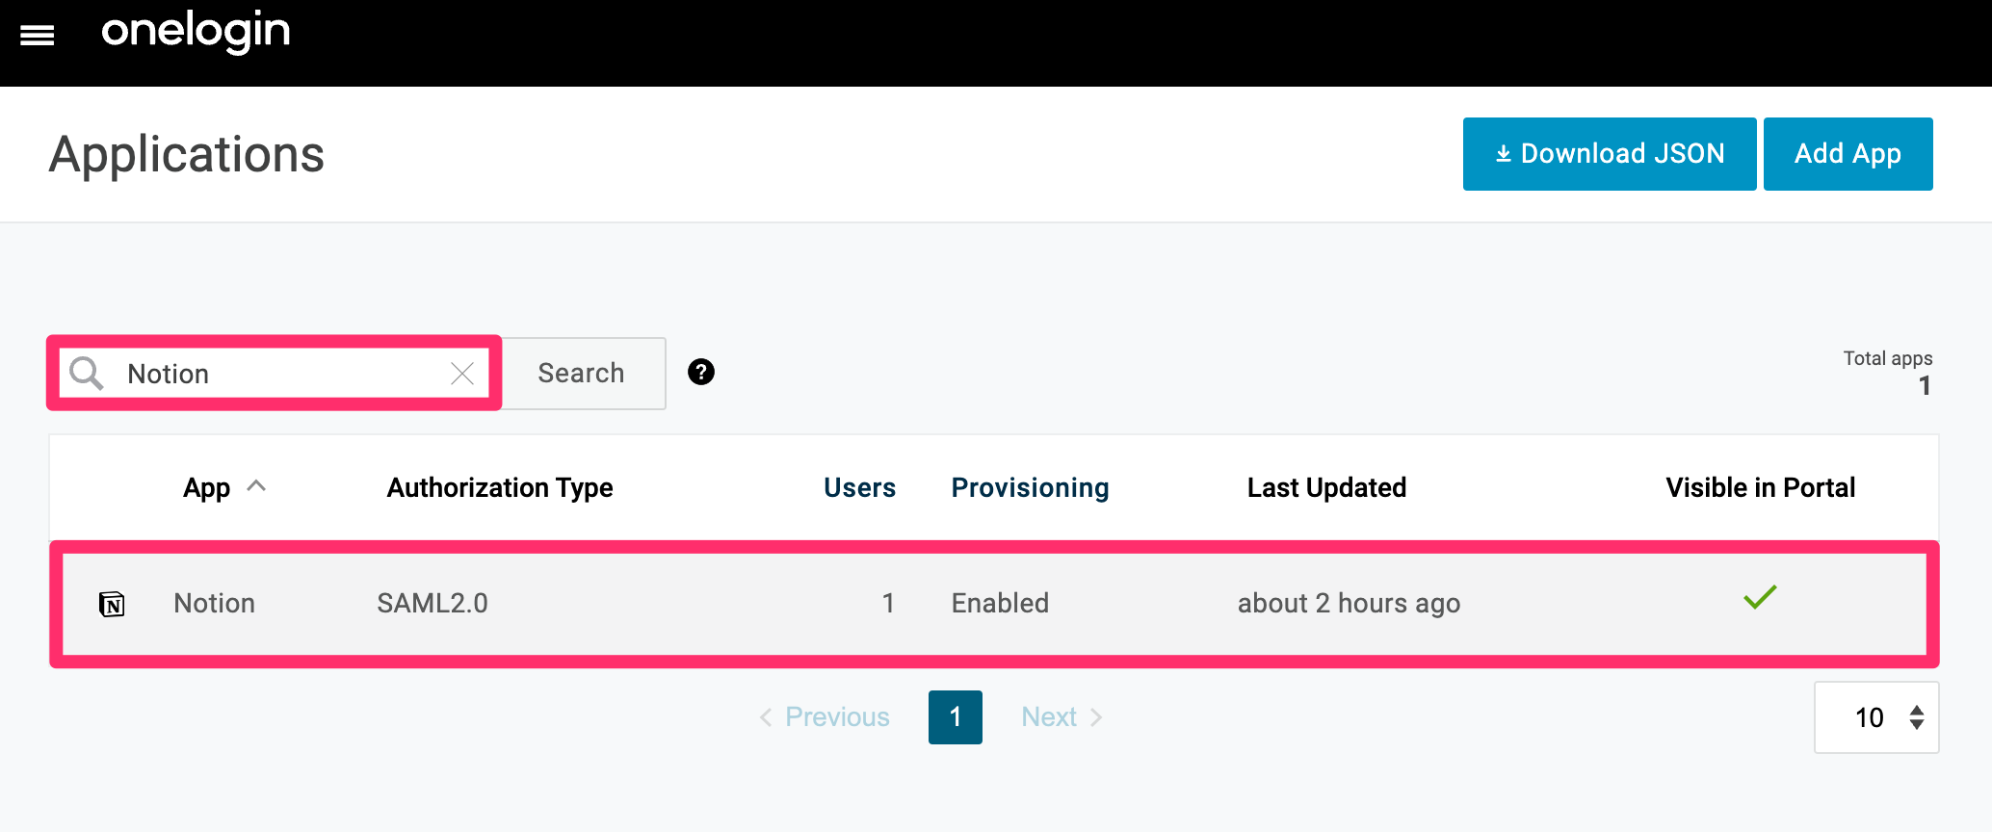The height and width of the screenshot is (832, 1992).
Task: Open the Notion application row
Action: point(994,604)
